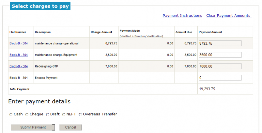Screen dimensions: 262x133
Task: Select the NEFT radio button
Action: click(x=64, y=114)
